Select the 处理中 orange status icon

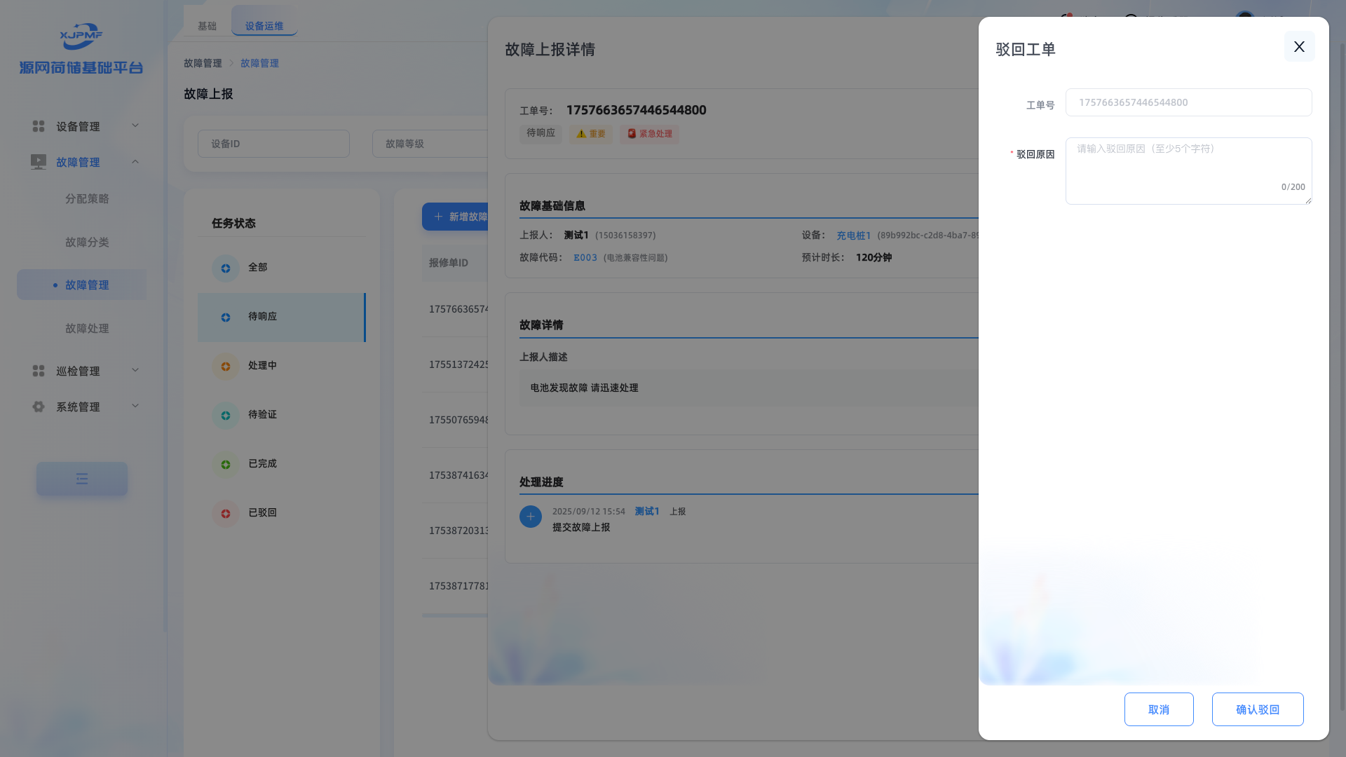click(x=226, y=366)
